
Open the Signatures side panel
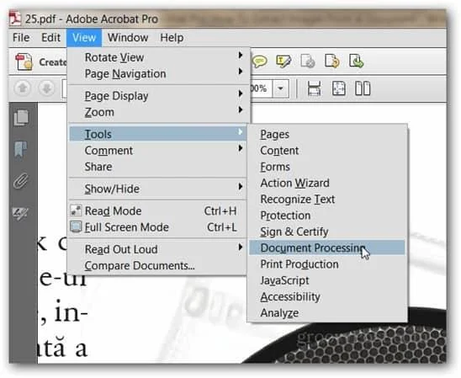pyautogui.click(x=20, y=213)
